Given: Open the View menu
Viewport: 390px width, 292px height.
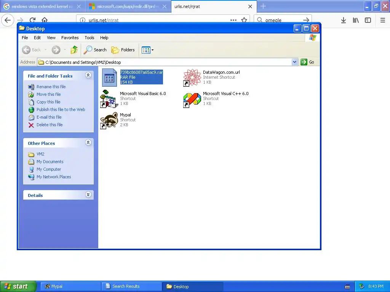Looking at the screenshot, I should point(51,38).
